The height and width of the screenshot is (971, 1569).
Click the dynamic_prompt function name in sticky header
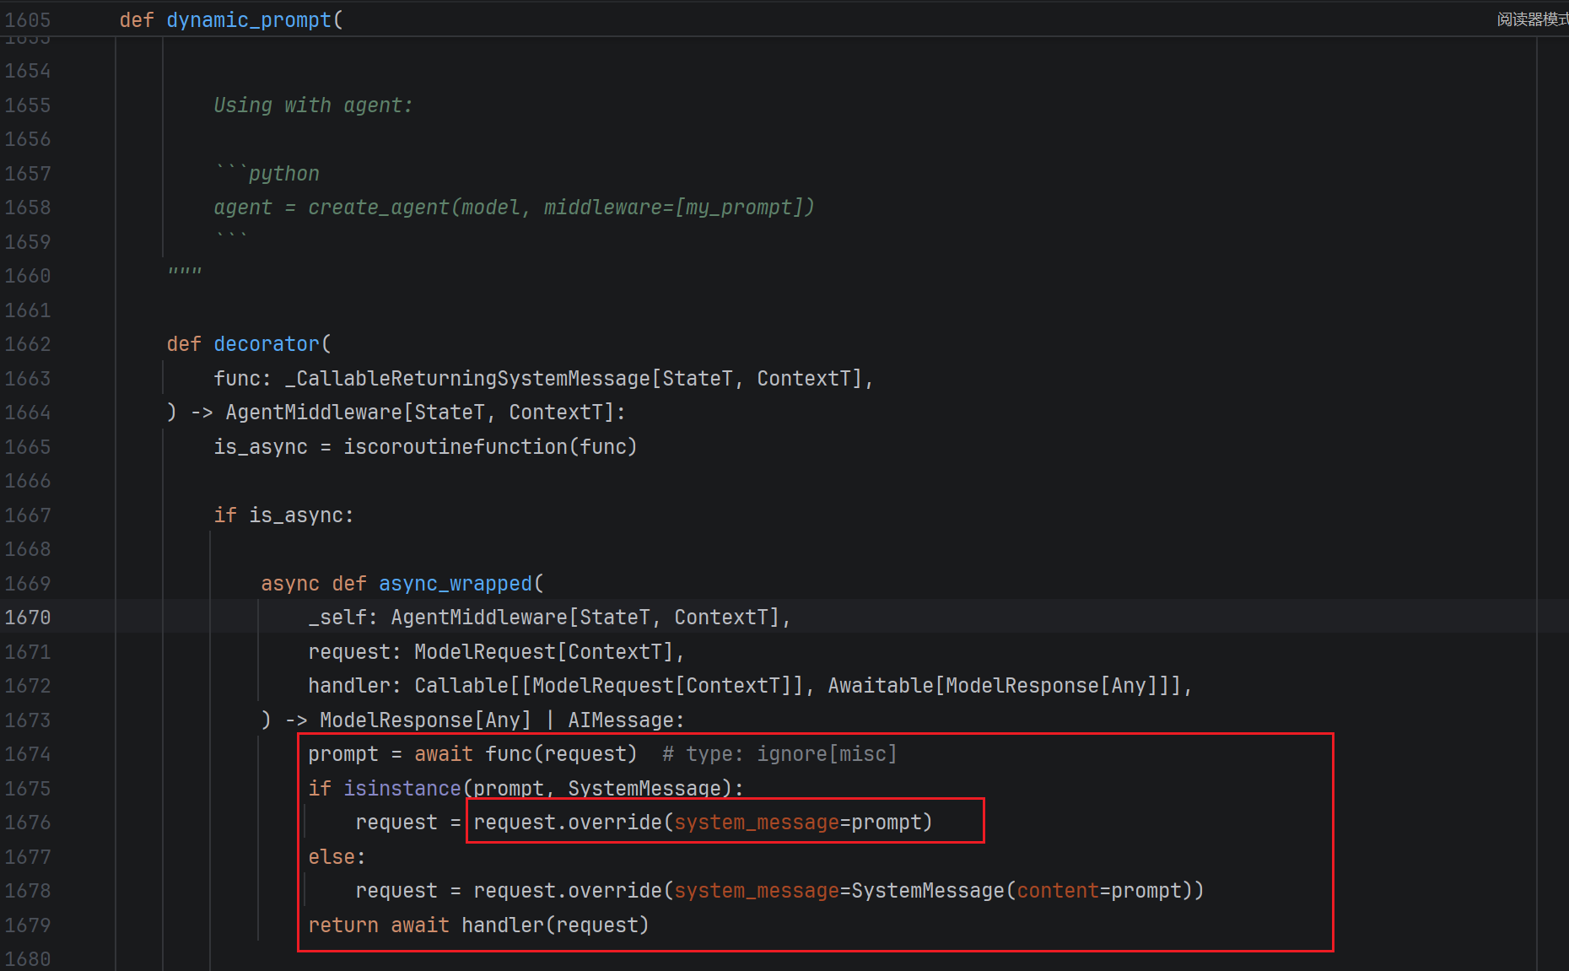click(249, 19)
